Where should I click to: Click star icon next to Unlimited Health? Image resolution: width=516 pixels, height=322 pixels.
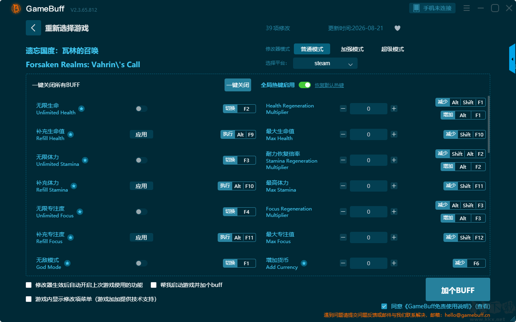point(81,109)
